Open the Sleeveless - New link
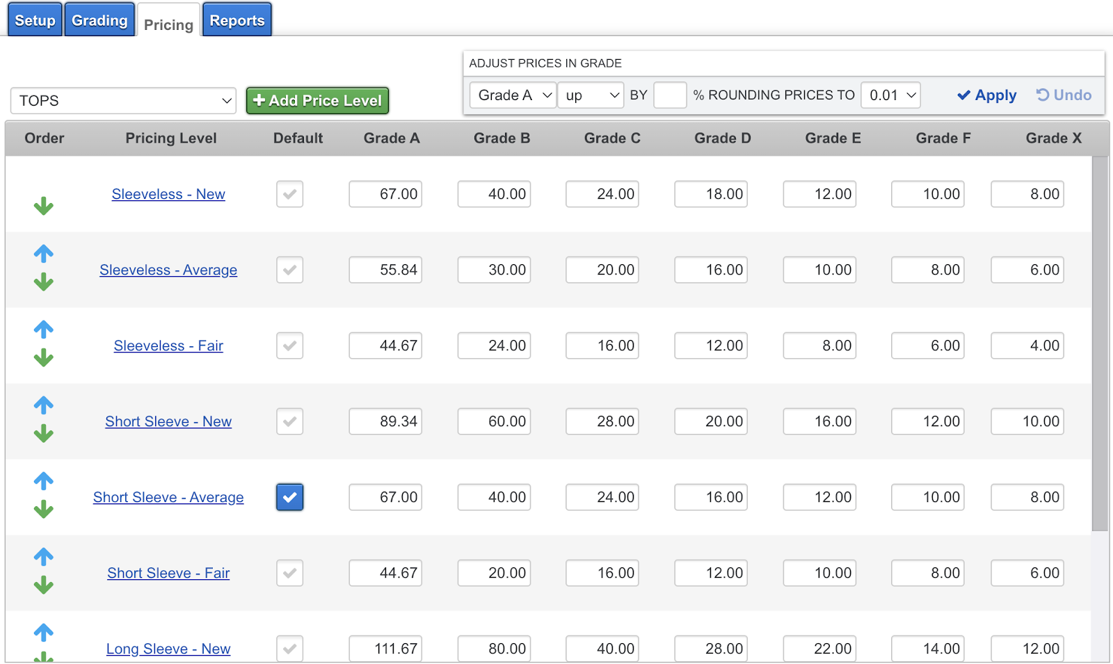 coord(168,194)
